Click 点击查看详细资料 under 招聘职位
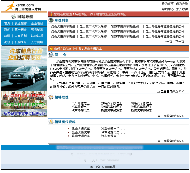Screen dimensions: 190x173 click(171, 116)
